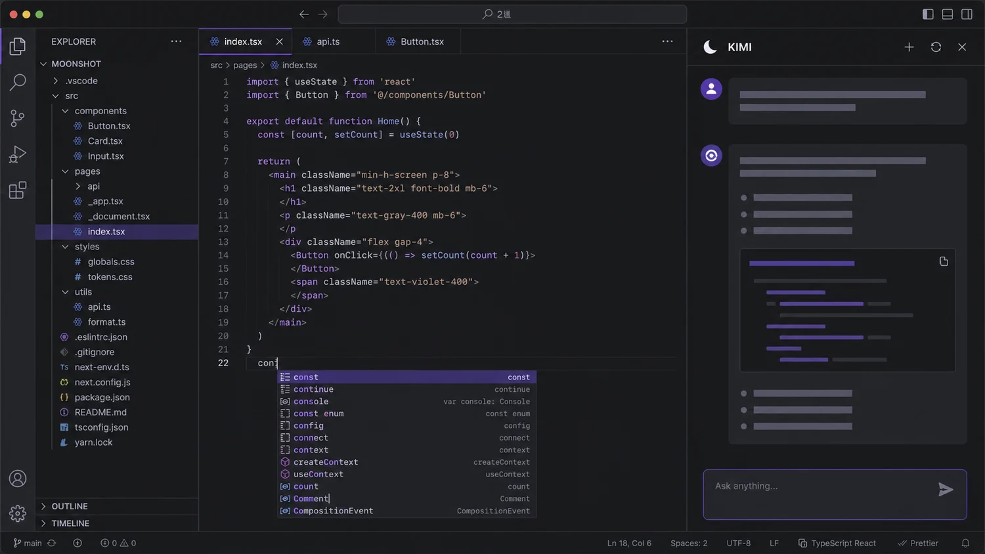Toggle the secondary sidebar layout icon
The height and width of the screenshot is (554, 985).
[967, 14]
